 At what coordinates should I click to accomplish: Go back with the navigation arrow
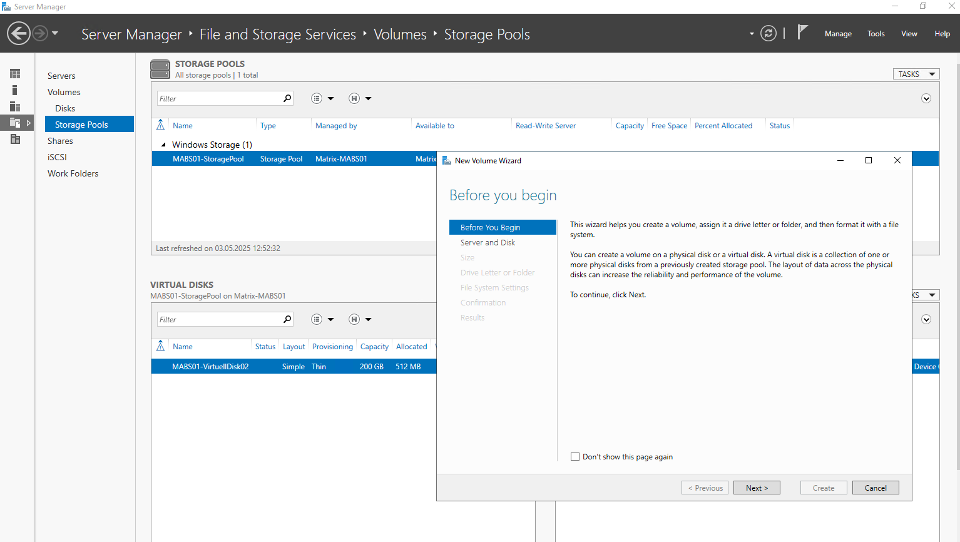point(19,33)
